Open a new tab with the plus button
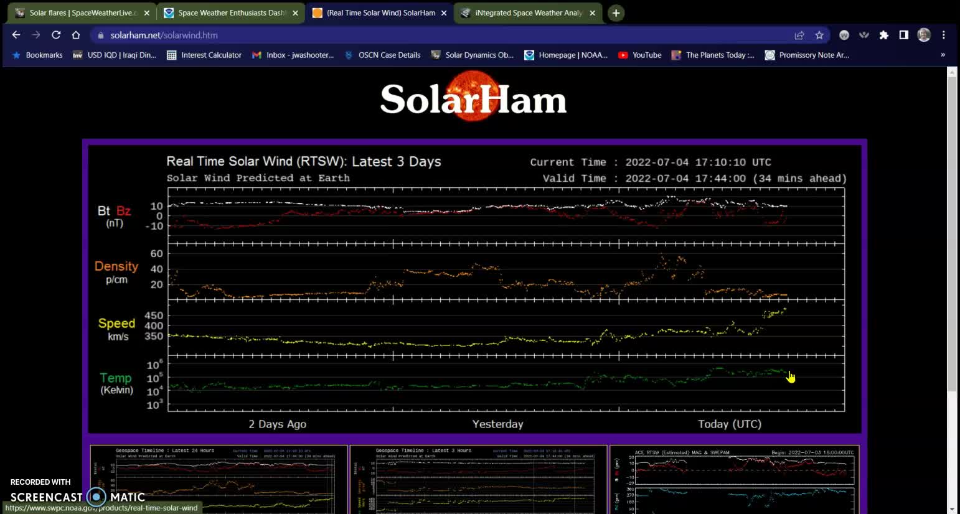Screen dimensions: 960x514 click(x=616, y=12)
